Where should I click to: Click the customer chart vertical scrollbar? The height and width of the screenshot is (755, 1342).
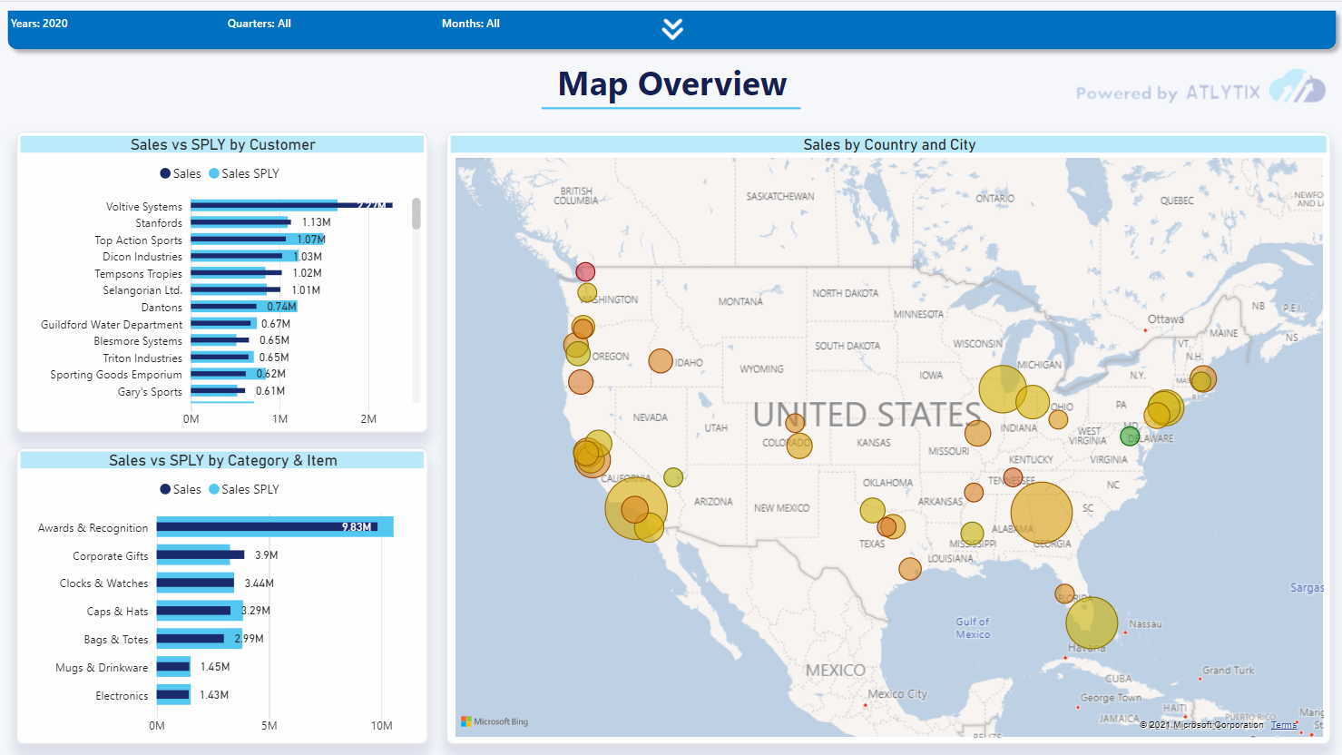(x=416, y=214)
